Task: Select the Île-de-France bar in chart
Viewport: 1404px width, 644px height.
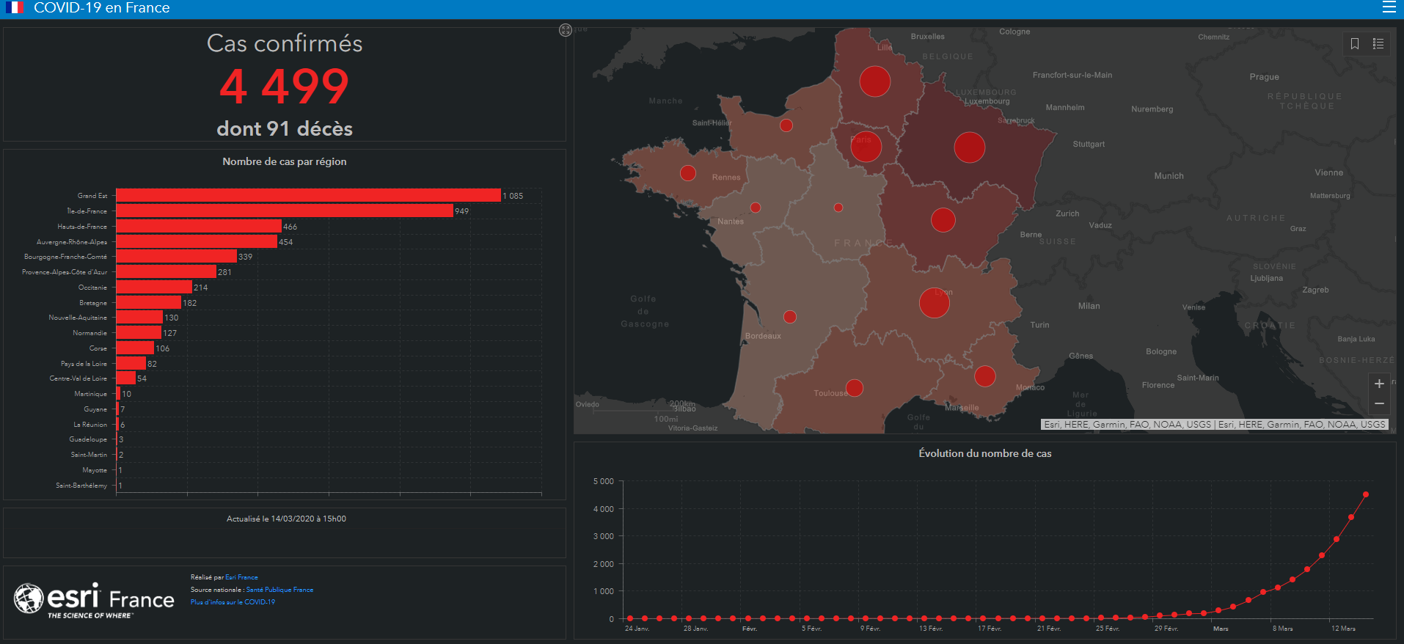Action: (x=285, y=211)
